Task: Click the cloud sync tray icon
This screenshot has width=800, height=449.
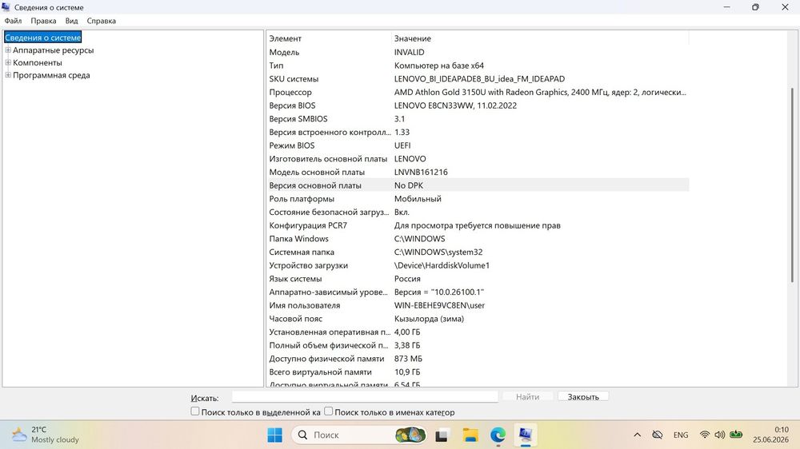Action: coord(657,435)
